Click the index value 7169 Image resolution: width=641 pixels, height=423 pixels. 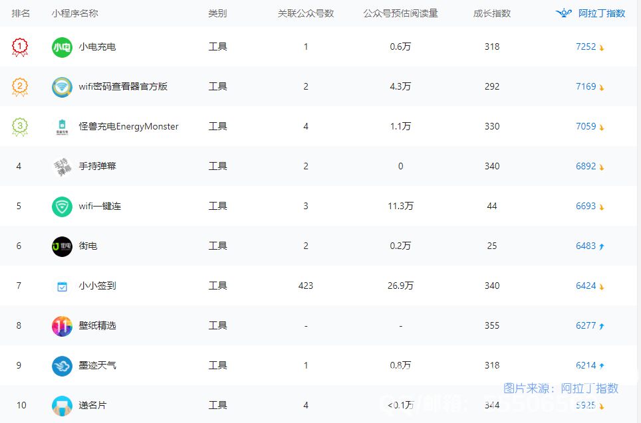pyautogui.click(x=586, y=86)
